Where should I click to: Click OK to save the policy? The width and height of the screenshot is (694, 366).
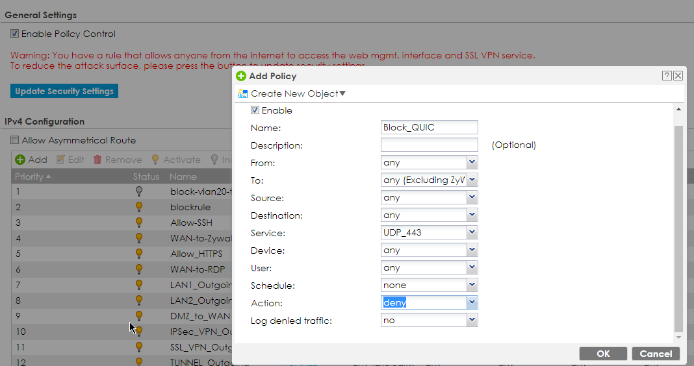(603, 354)
